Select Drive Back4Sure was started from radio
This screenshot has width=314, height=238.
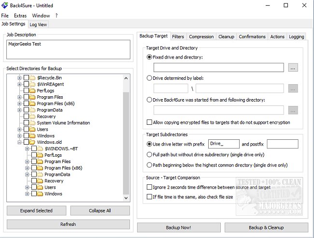(149, 100)
